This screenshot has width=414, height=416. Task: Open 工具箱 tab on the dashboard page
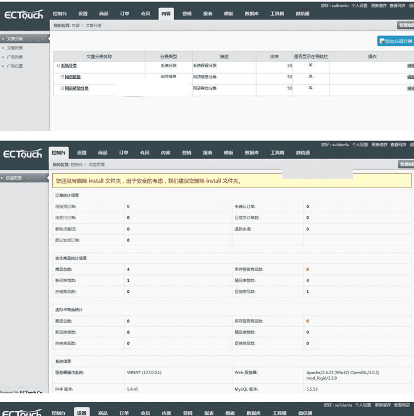[x=278, y=153]
